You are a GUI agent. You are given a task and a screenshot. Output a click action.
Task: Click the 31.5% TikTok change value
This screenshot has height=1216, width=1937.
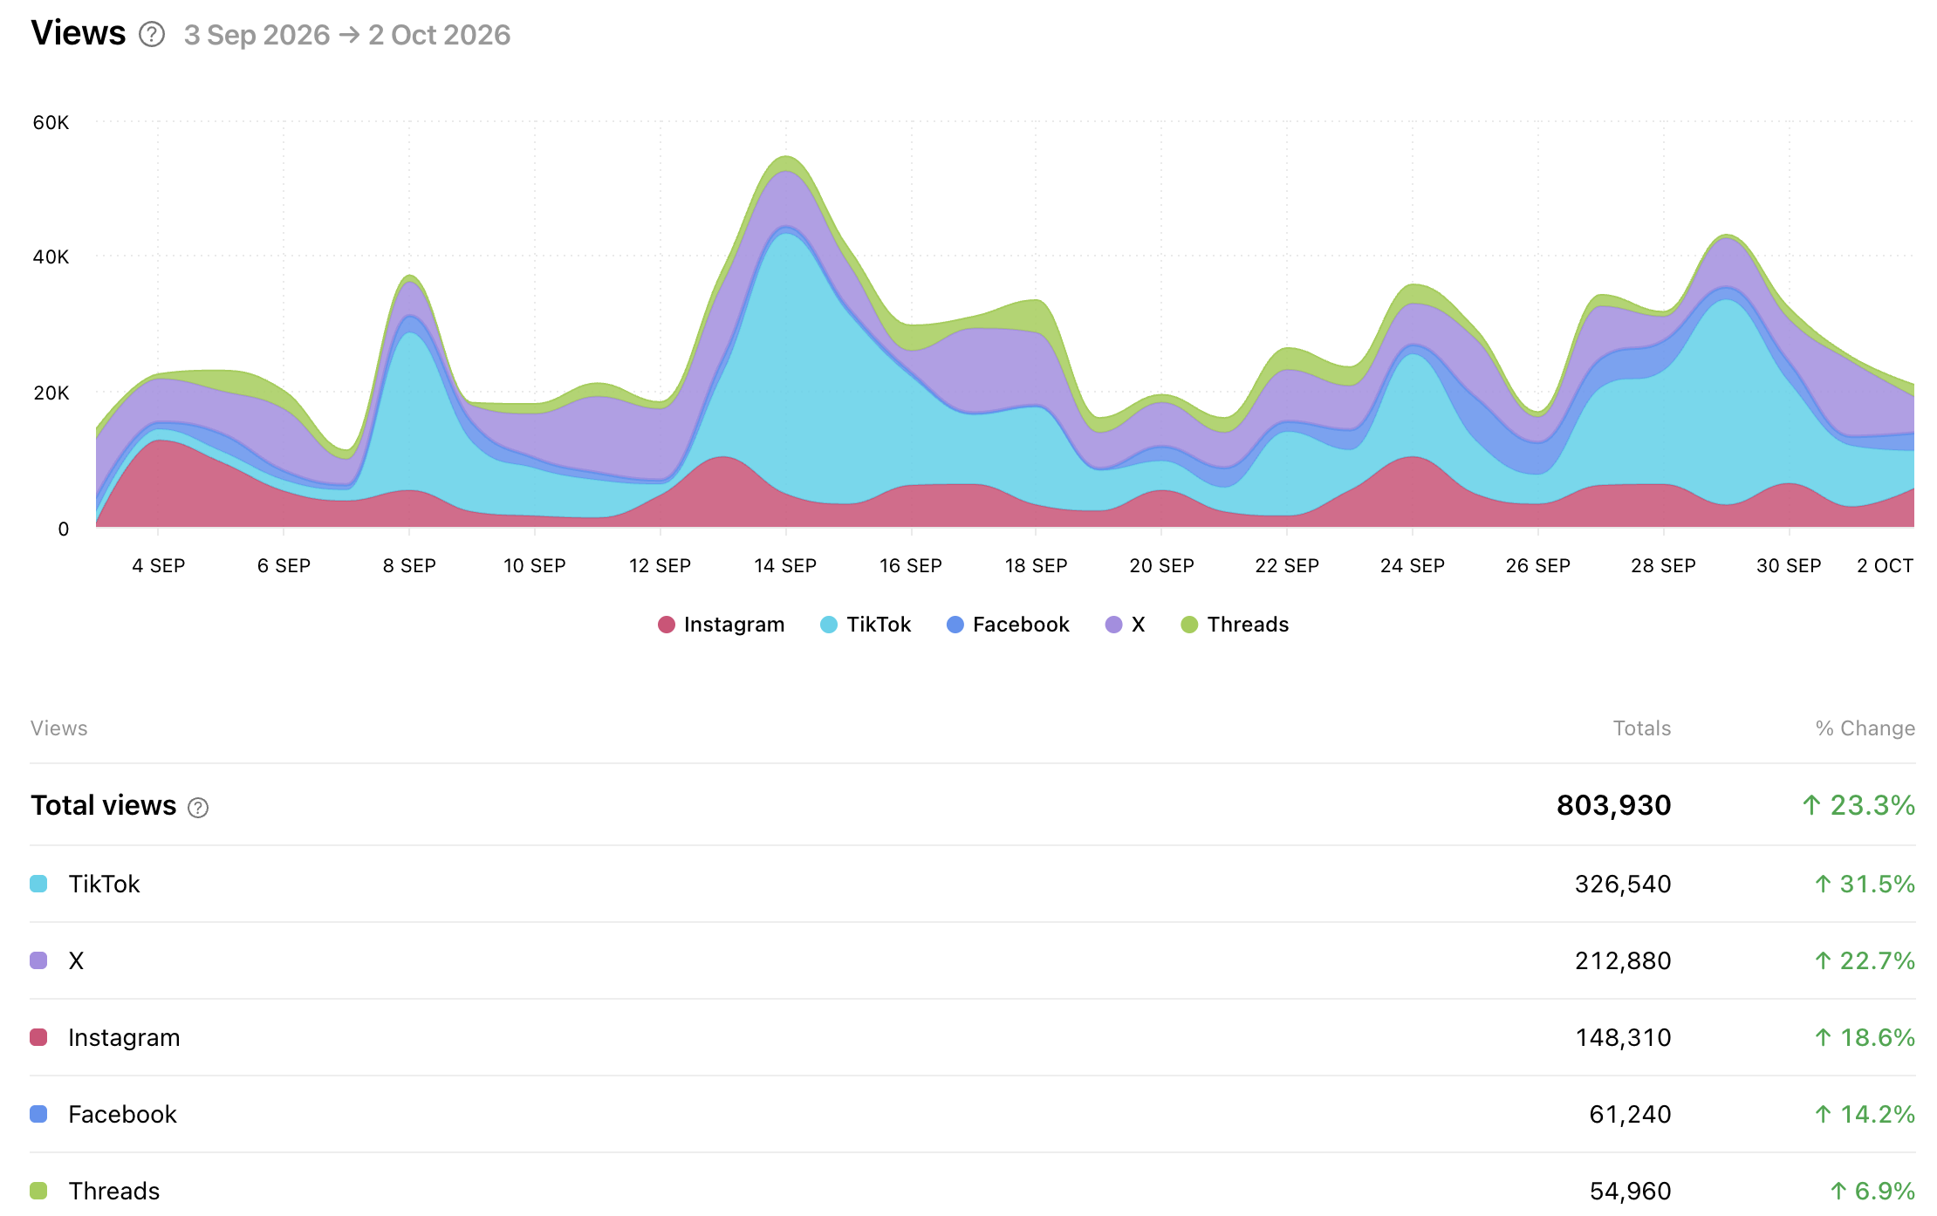(x=1865, y=884)
